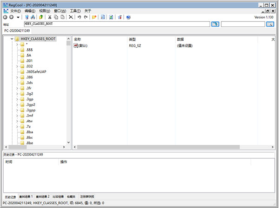
Task: Click the Copy icon in toolbar
Action: [56, 17]
